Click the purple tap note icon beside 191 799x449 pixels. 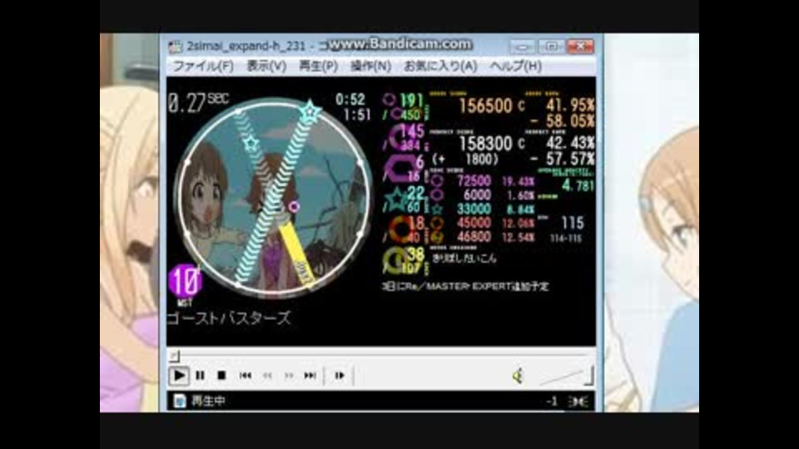(x=390, y=99)
